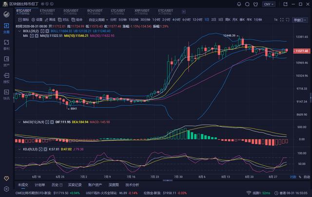Click the 组合 combination button
The height and width of the screenshot is (197, 312).
(77, 19)
